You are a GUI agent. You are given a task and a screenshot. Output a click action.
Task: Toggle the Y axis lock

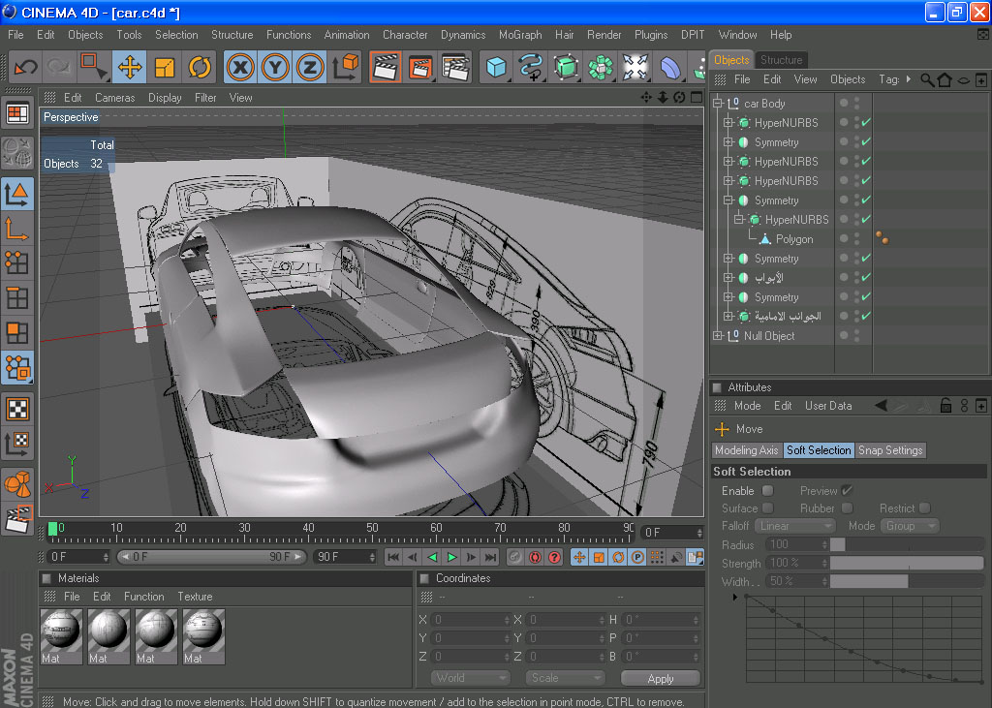pyautogui.click(x=275, y=67)
